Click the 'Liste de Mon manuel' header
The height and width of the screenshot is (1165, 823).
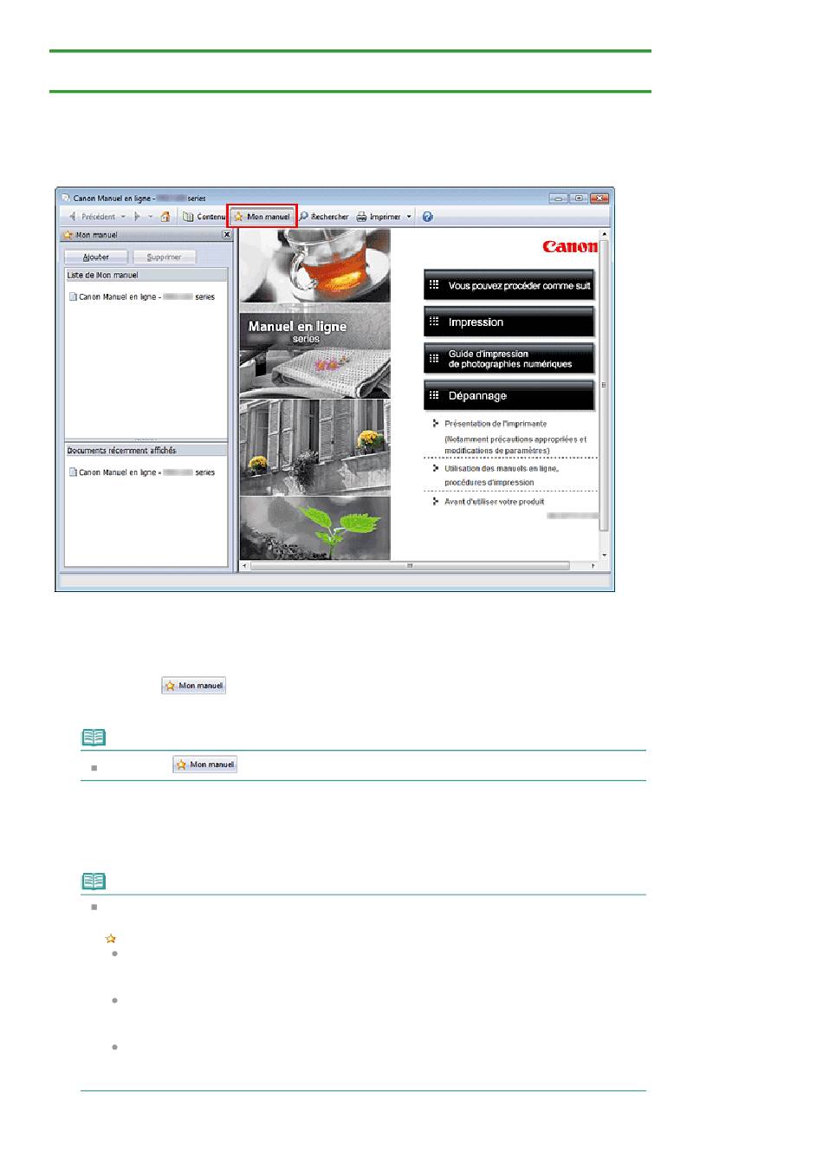point(146,276)
